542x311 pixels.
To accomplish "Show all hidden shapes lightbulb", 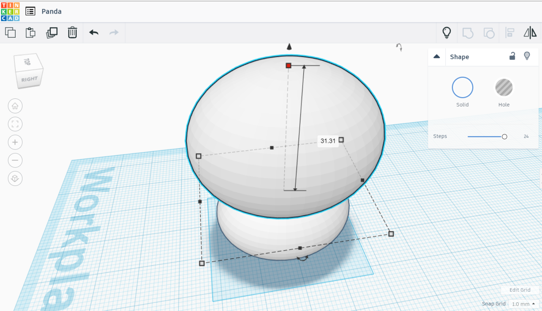I will 447,33.
